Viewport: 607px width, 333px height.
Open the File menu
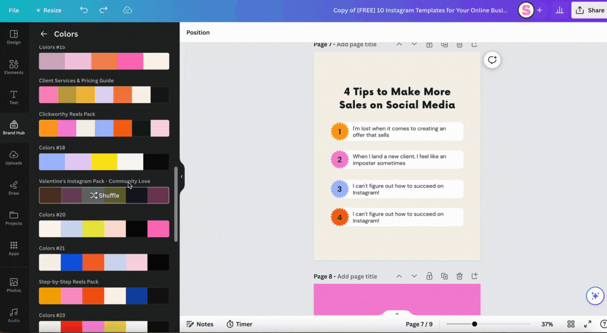tap(14, 10)
